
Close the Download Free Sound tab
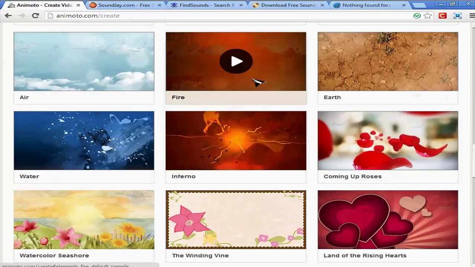click(x=322, y=5)
